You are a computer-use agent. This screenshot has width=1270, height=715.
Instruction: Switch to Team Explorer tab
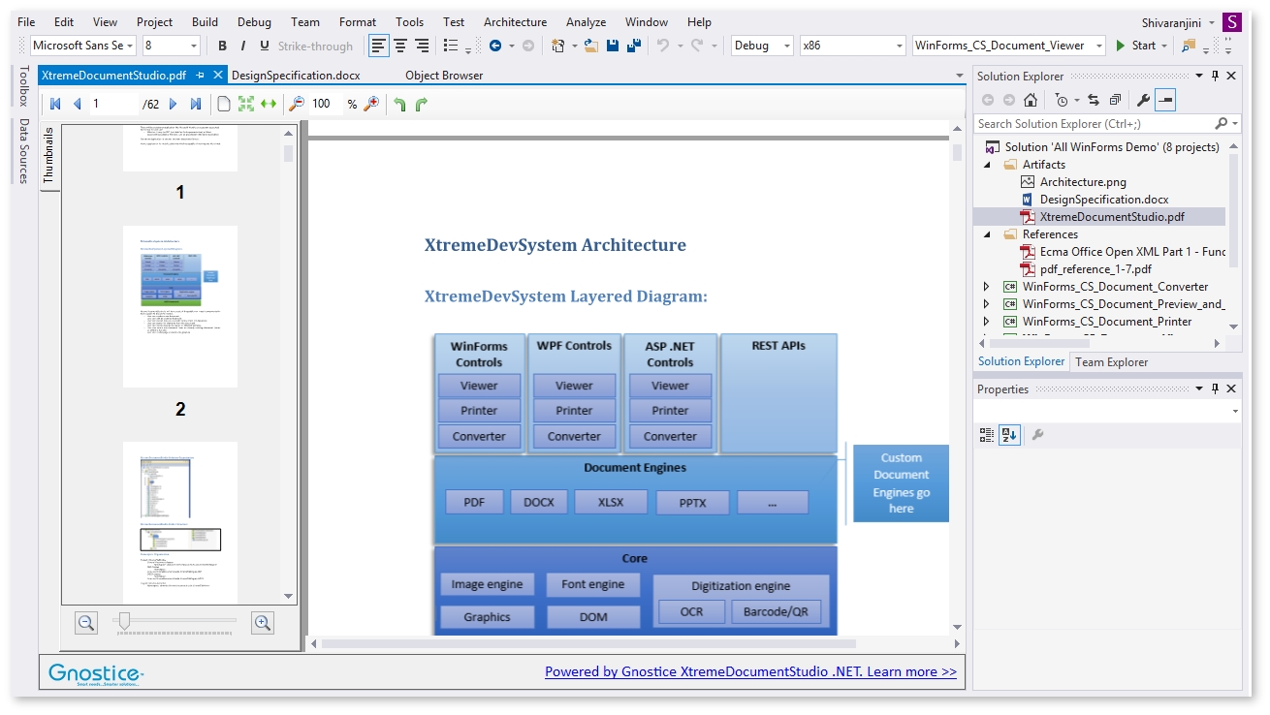click(x=1112, y=361)
